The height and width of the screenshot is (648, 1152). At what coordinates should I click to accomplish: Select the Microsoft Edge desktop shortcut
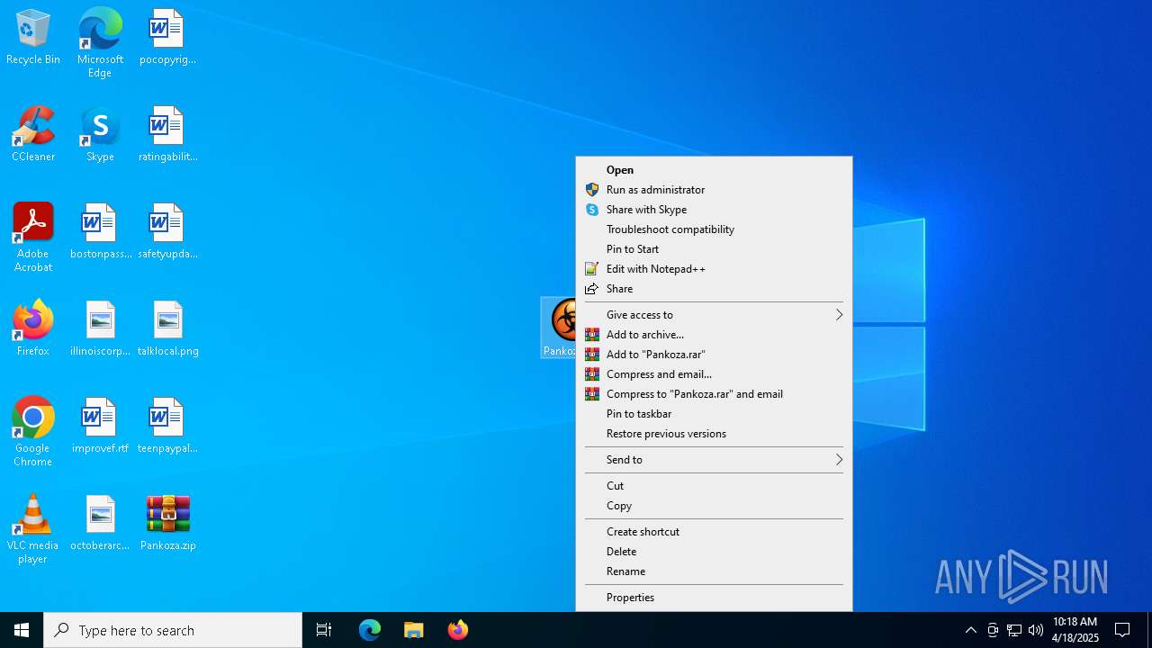pos(100,43)
